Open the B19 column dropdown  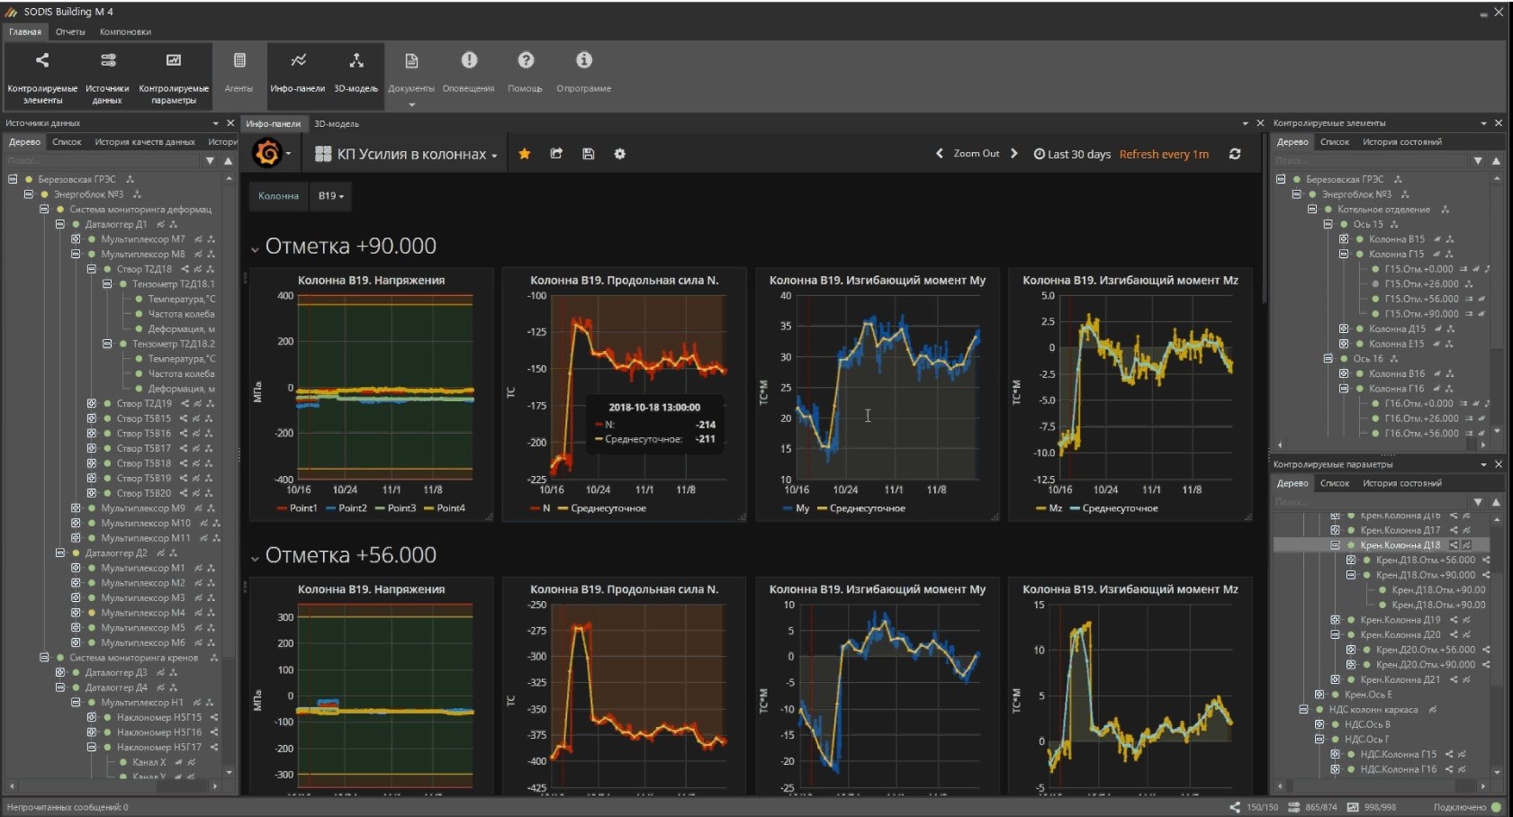[330, 196]
